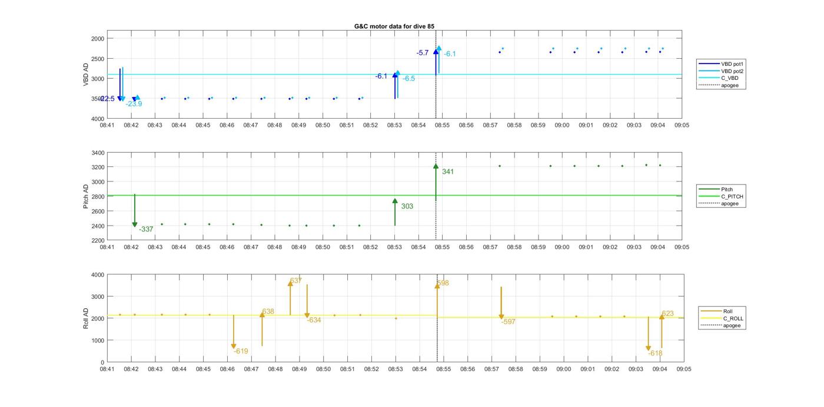This screenshot has width=824, height=407.
Task: Click the title "G&C motor data for dive 85"
Action: click(x=394, y=26)
